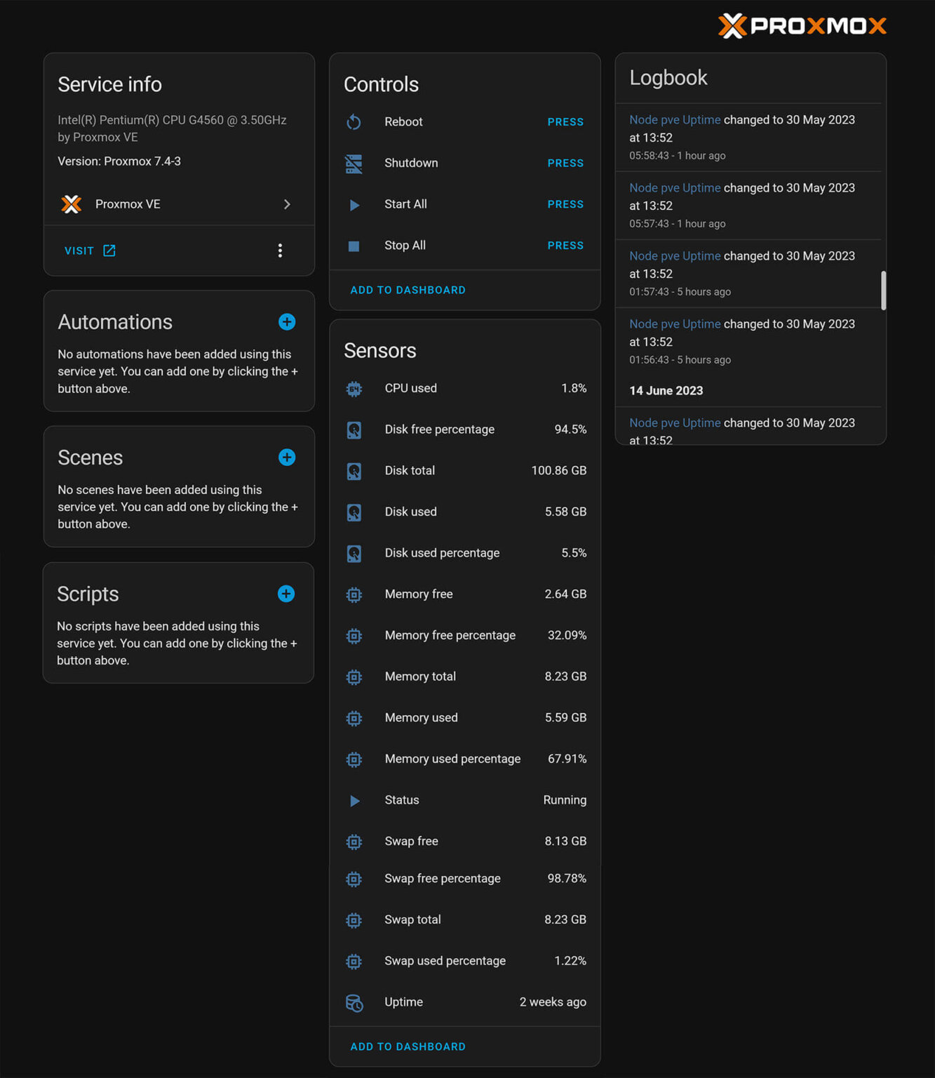Open the Swap free percentage sensor
Viewport: 935px width, 1078px height.
pyautogui.click(x=465, y=879)
